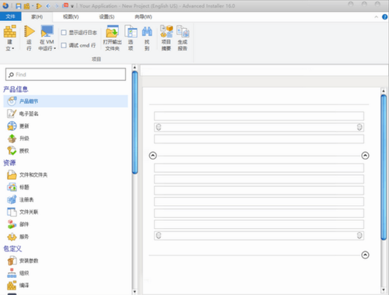The width and height of the screenshot is (389, 295).
Task: Click the 包定义 package definition header
Action: tap(12, 248)
